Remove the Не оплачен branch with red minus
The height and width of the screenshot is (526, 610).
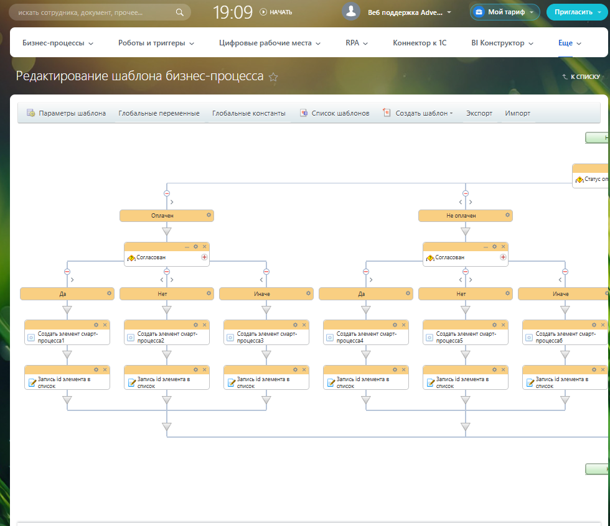[466, 193]
